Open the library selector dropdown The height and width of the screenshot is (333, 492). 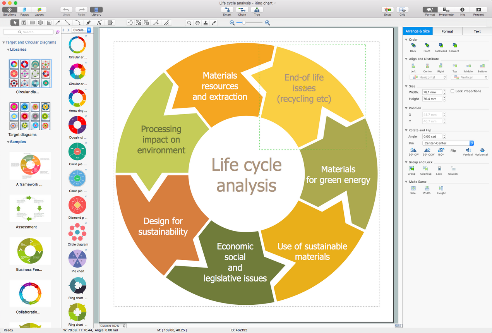[x=82, y=30]
